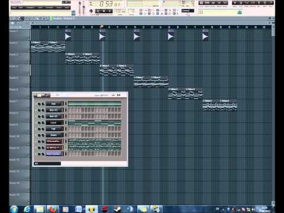The image size is (284, 213).
Task: Click the 0:53 song time display
Action: pyautogui.click(x=109, y=4)
